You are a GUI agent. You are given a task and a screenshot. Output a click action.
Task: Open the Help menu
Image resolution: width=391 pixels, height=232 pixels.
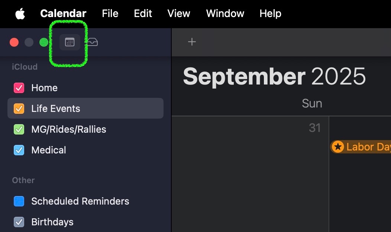(270, 14)
